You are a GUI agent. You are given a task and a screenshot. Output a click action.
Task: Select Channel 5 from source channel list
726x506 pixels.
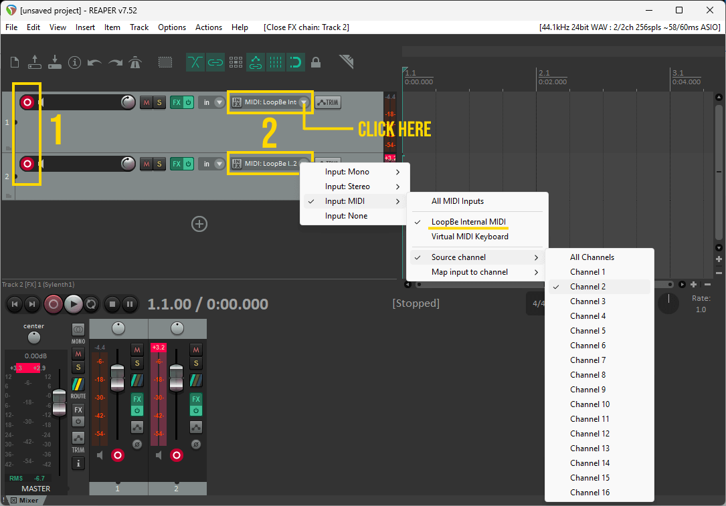tap(587, 331)
